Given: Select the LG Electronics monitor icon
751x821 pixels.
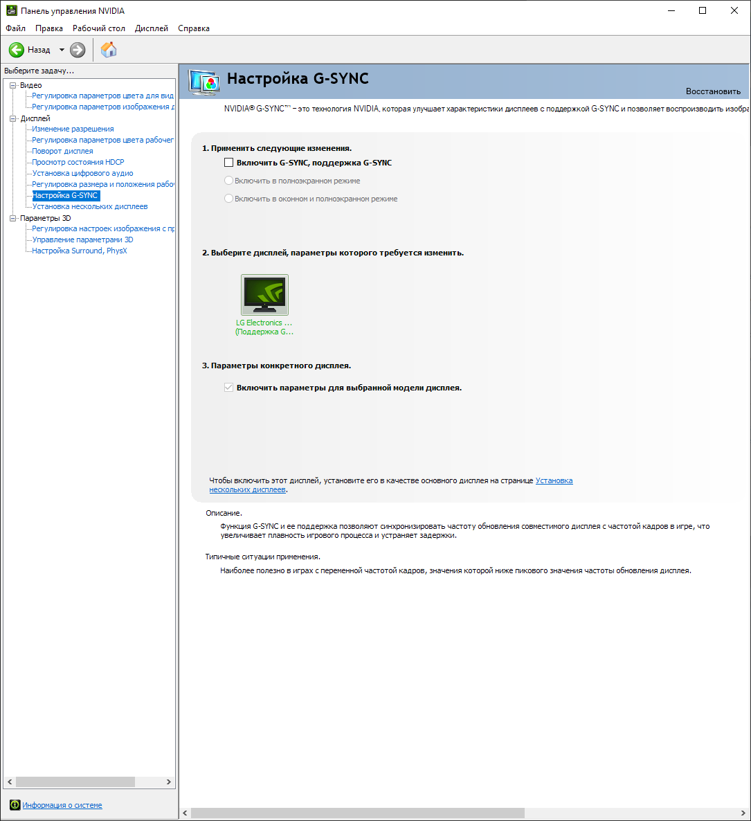Looking at the screenshot, I should (x=264, y=295).
